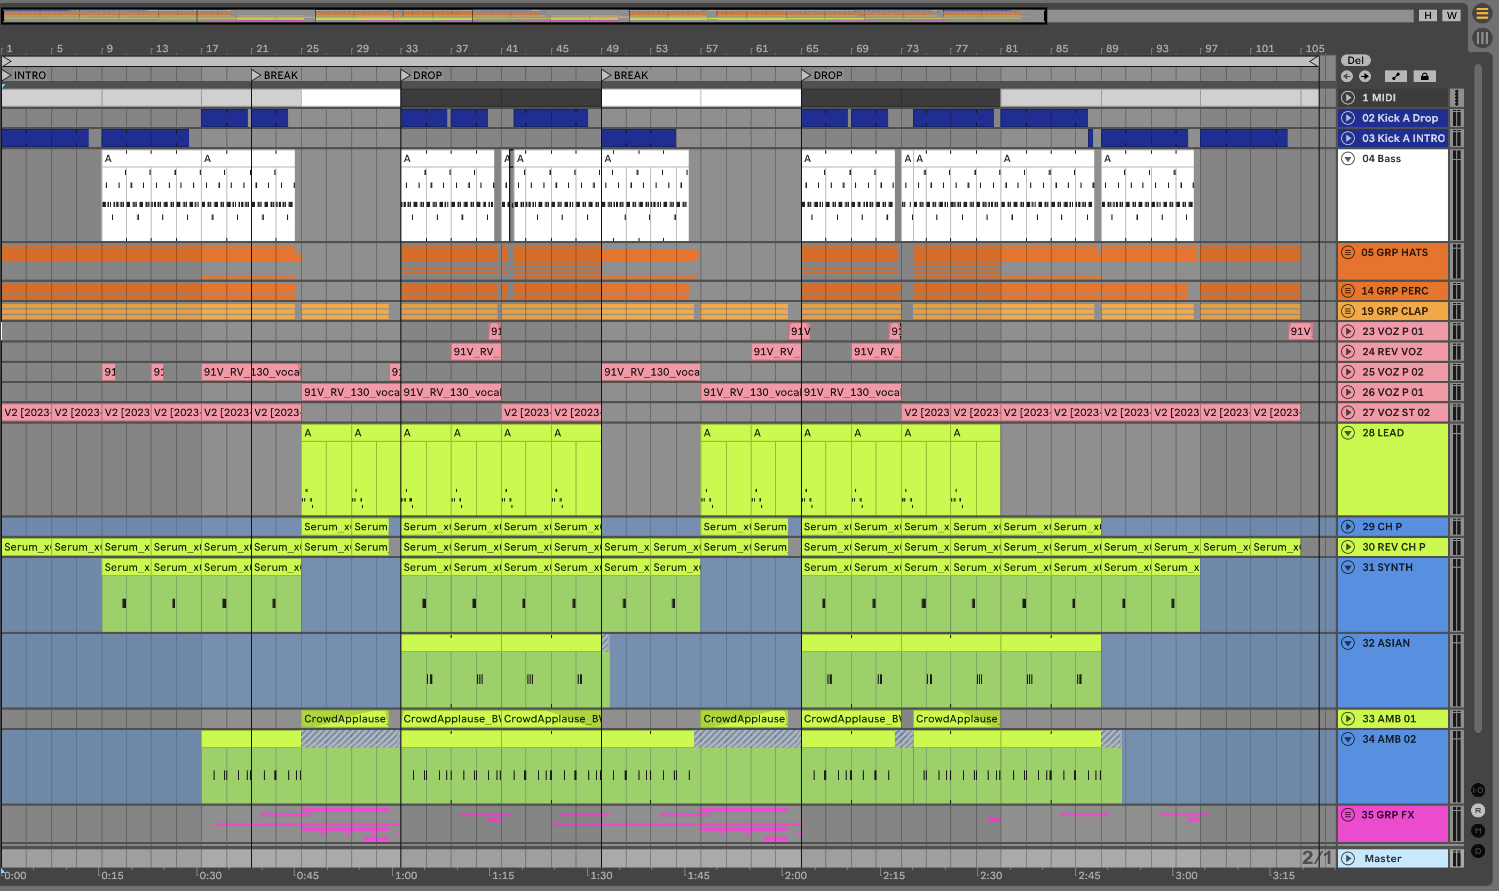
Task: Jump to previous locator with left arrow
Action: 1346,76
